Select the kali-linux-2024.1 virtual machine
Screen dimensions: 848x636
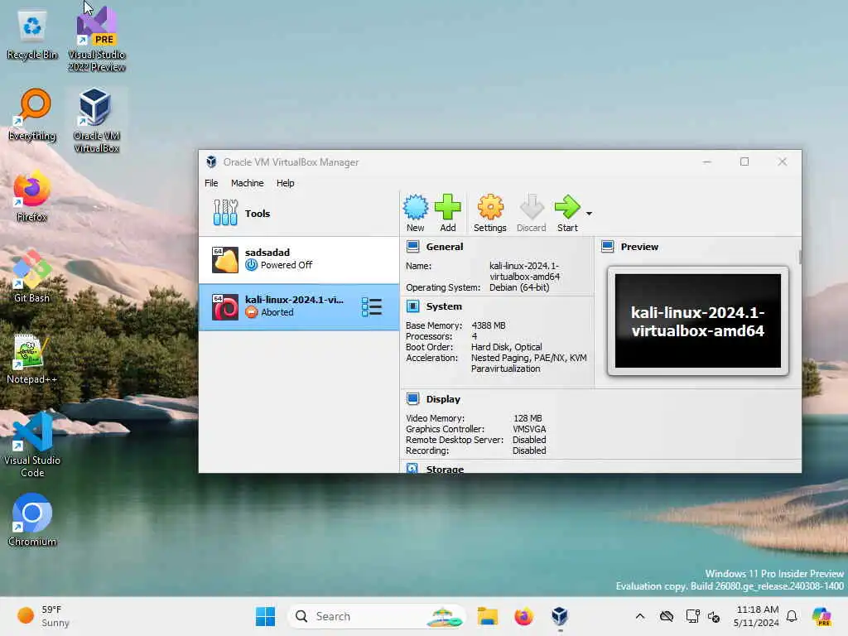pos(298,306)
